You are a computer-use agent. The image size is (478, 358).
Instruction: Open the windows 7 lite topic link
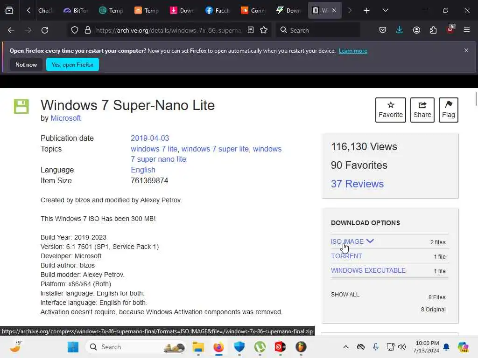pos(154,149)
